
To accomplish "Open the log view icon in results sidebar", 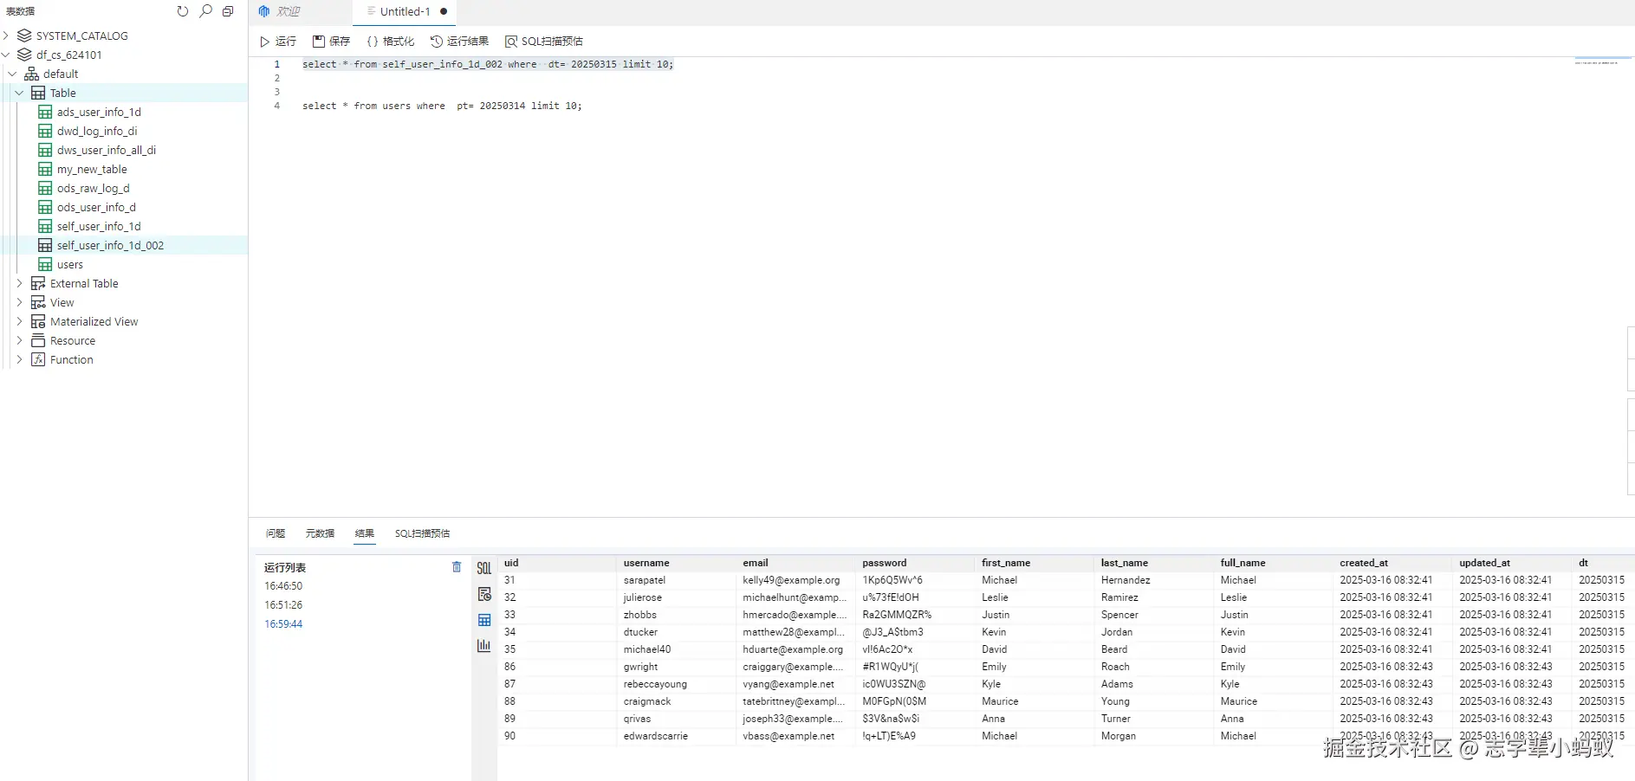I will pos(484,594).
